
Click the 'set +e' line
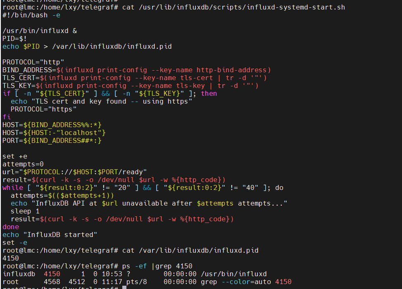[x=15, y=156]
